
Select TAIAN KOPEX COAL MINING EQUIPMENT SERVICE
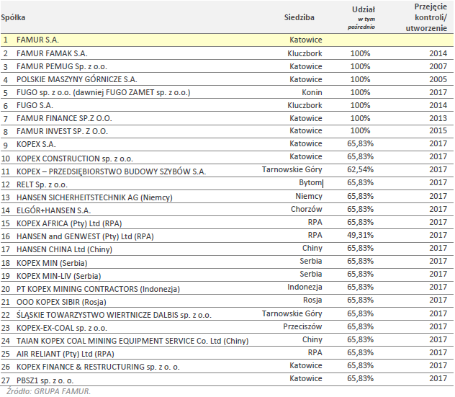click(x=132, y=341)
